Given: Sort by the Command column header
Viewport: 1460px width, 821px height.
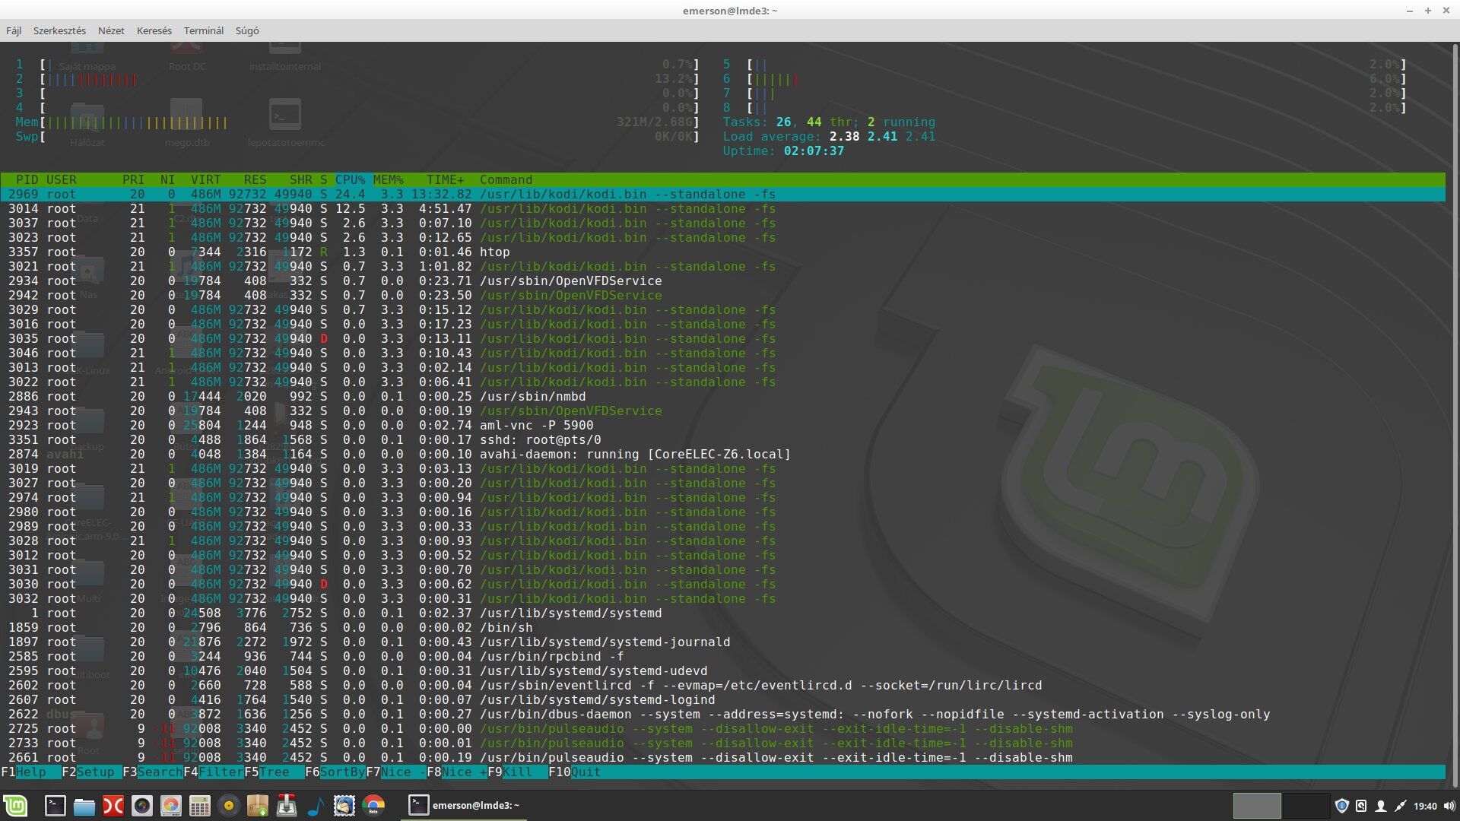Looking at the screenshot, I should tap(506, 179).
